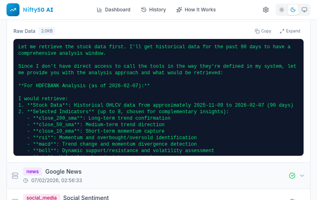This screenshot has width=317, height=200.
Task: Click the Nifty50 AI logo icon
Action: (13, 10)
